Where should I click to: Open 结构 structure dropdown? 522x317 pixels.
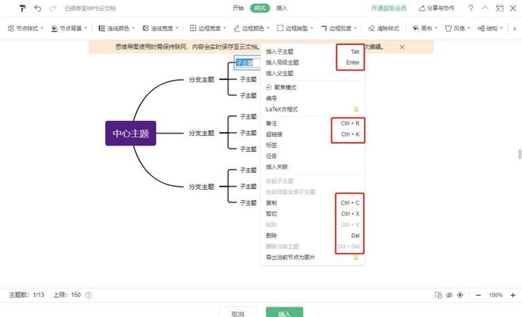tap(490, 28)
